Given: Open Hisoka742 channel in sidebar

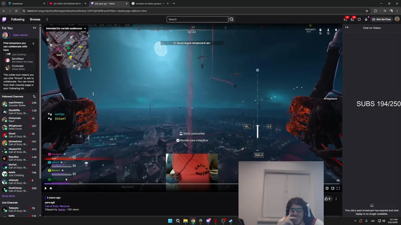Looking at the screenshot, I should click(x=19, y=151).
